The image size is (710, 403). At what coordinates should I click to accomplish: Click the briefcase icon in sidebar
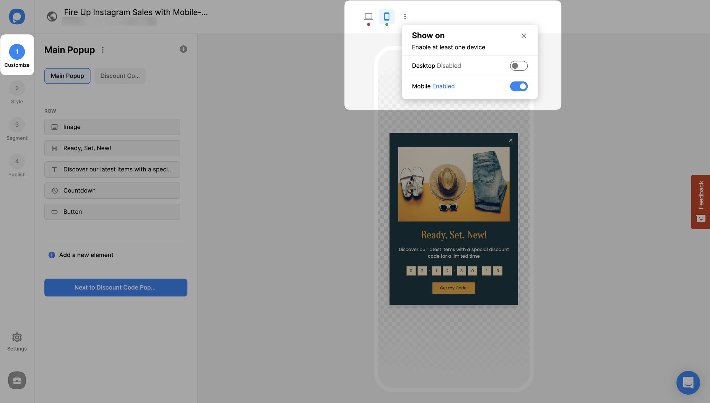[17, 380]
